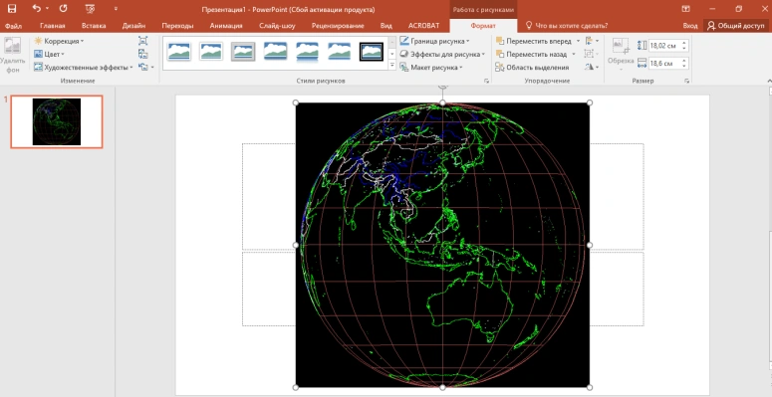This screenshot has height=397, width=772.
Task: Expand the picture styles gallery
Action: tap(392, 65)
